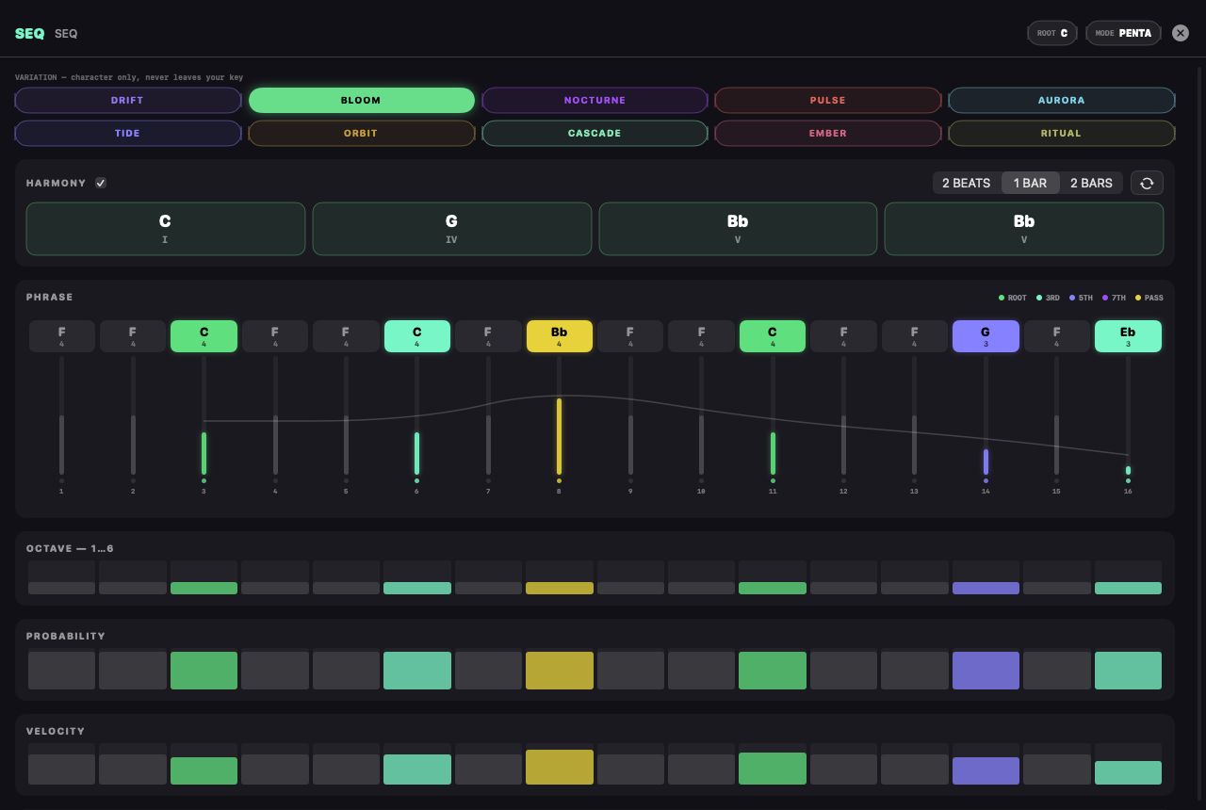Click the teal probability cell for step 16
The width and height of the screenshot is (1206, 810).
(1128, 670)
